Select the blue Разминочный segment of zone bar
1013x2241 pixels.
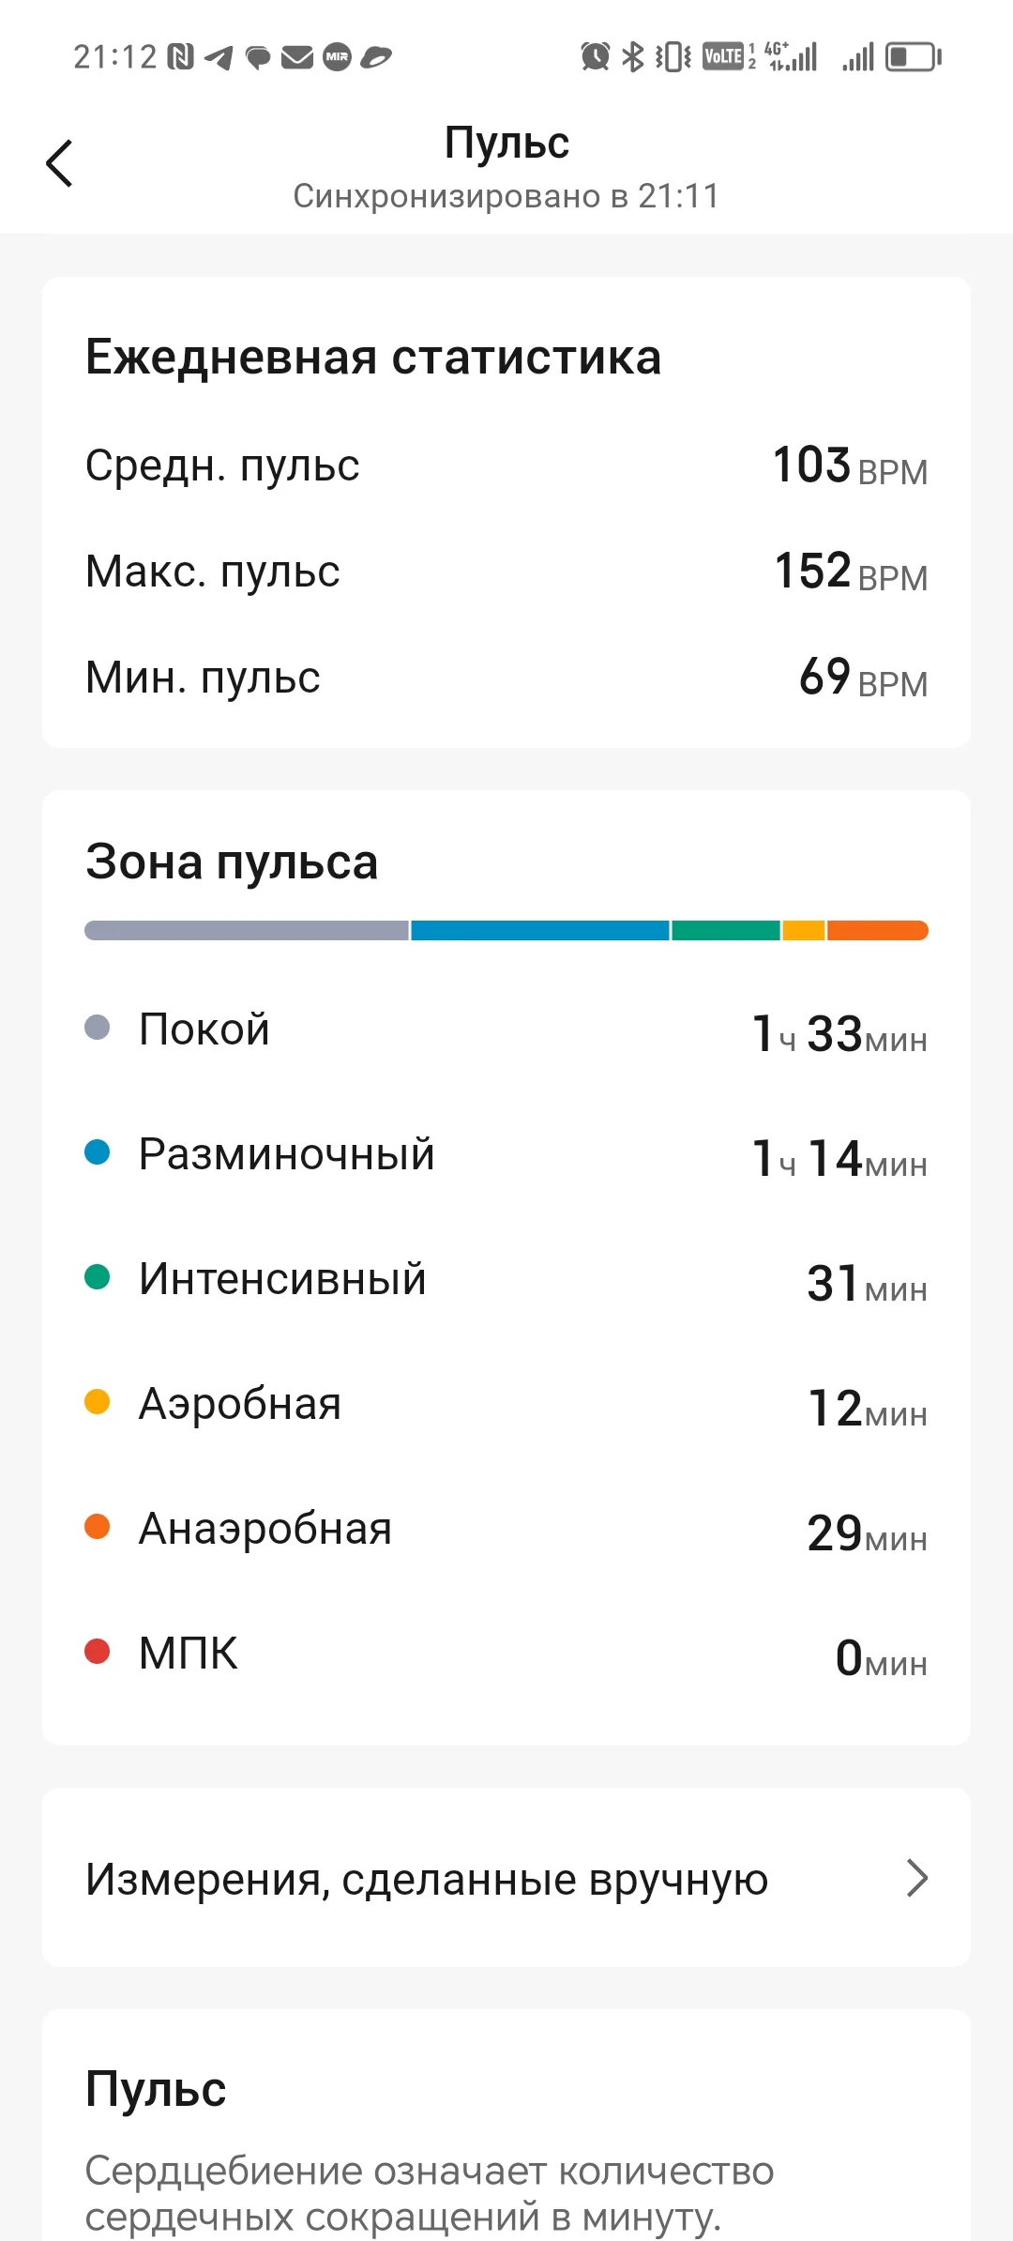coord(539,930)
